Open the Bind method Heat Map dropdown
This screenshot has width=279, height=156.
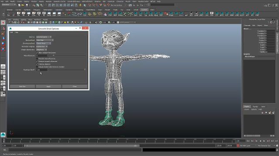(x=45, y=40)
